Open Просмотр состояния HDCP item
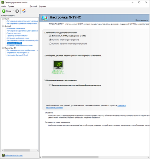This screenshot has width=150, height=159. click(17, 36)
